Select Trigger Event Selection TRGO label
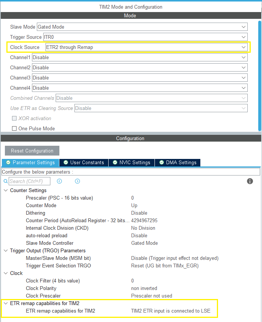 coord(58,266)
